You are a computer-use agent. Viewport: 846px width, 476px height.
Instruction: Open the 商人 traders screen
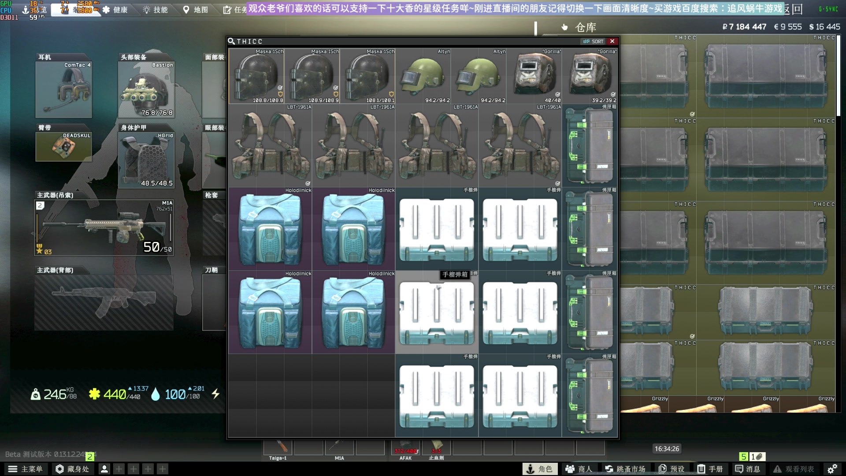[x=579, y=469]
